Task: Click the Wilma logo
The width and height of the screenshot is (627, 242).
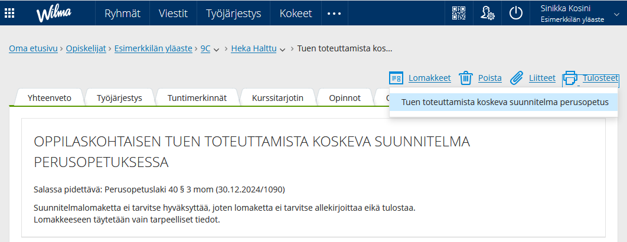Action: coord(54,14)
